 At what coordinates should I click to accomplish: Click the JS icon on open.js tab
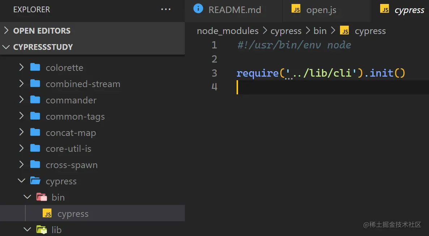click(x=296, y=9)
